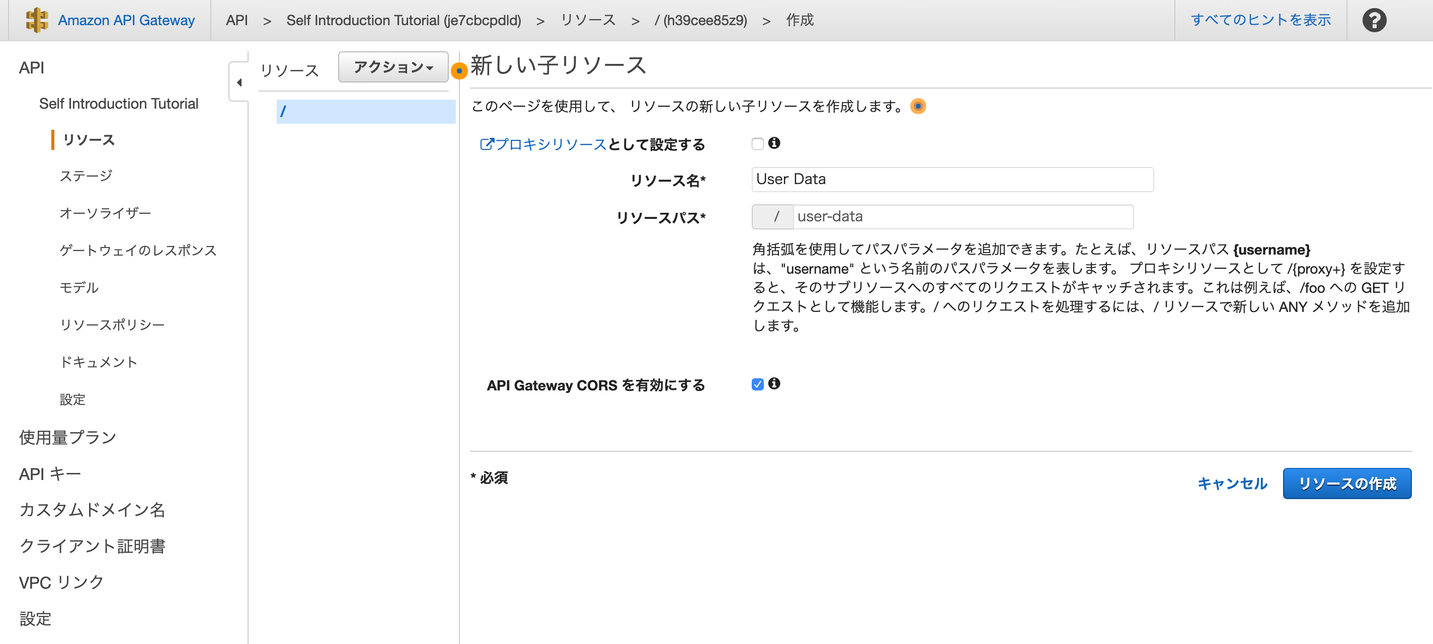
Task: Uncheck the API Gateway CORS checkbox
Action: (x=757, y=384)
